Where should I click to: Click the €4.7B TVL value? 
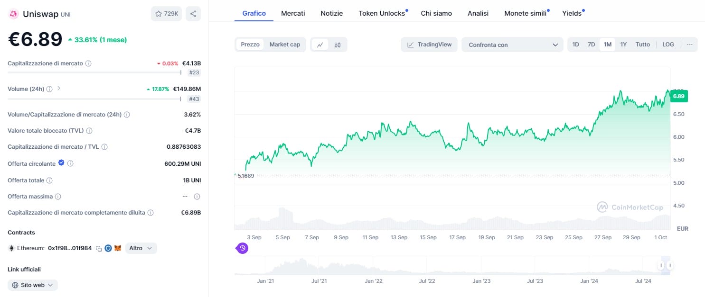(193, 131)
